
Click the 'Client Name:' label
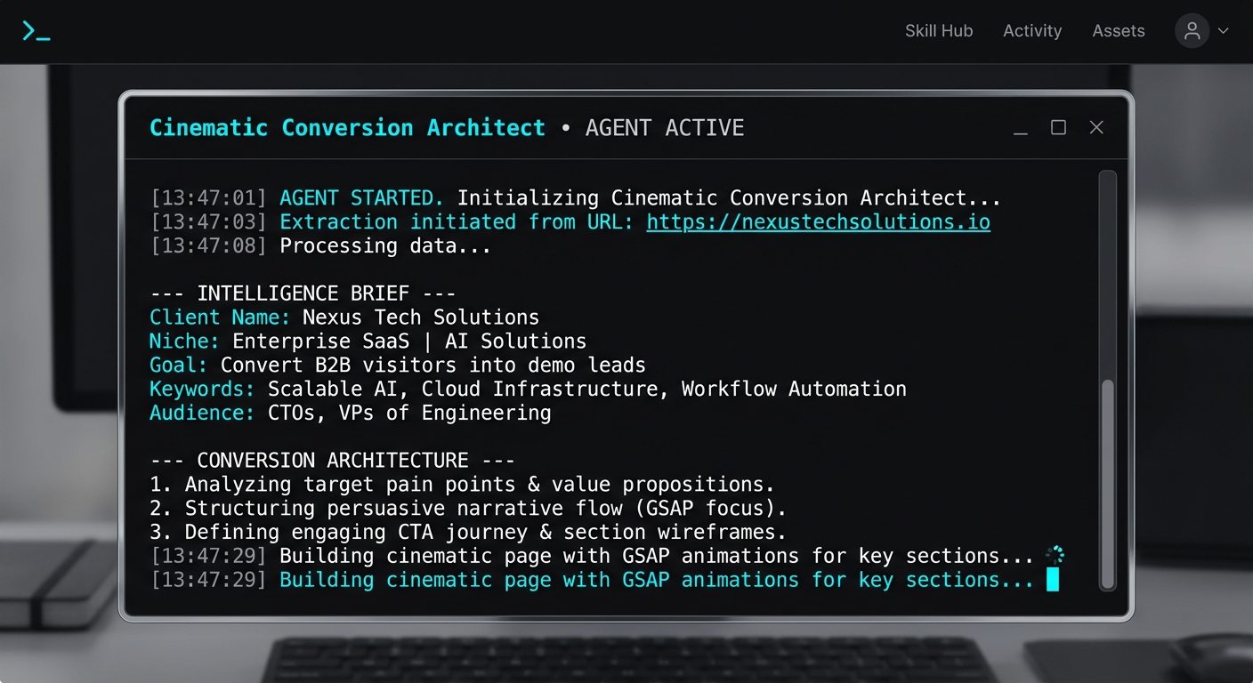pos(220,317)
